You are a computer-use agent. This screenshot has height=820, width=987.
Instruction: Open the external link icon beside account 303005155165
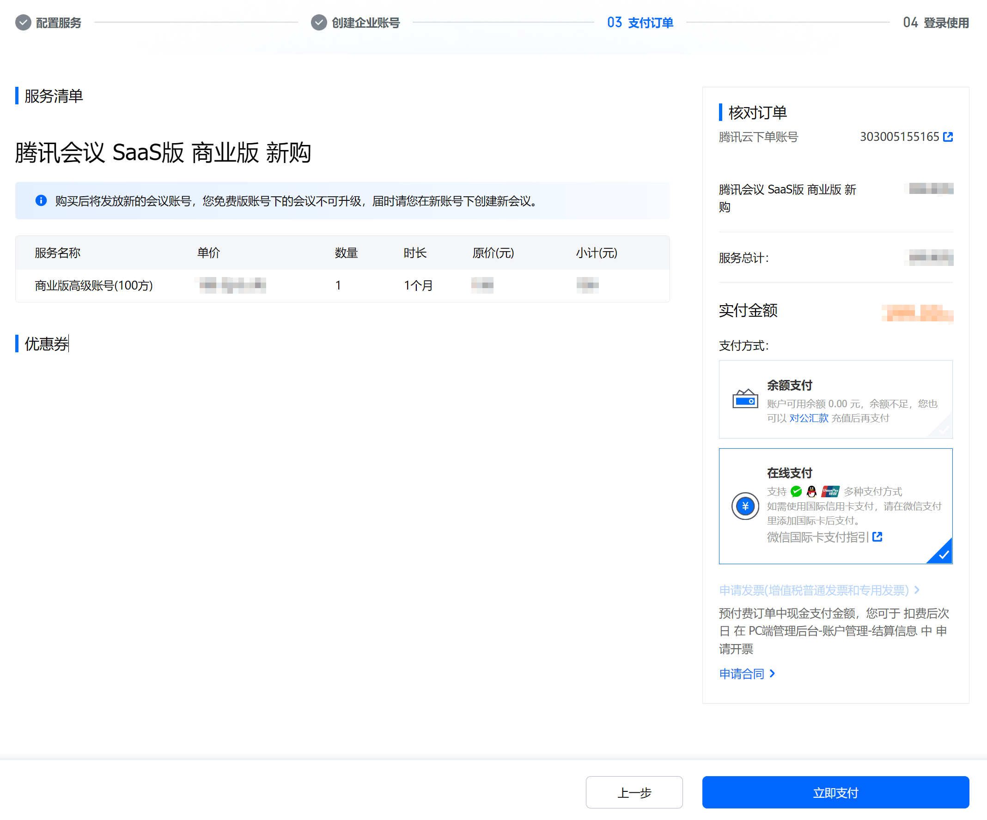point(948,137)
